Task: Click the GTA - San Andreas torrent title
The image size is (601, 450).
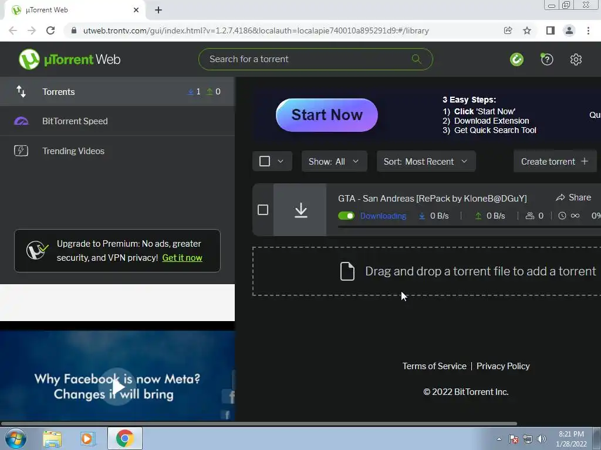Action: coord(433,198)
